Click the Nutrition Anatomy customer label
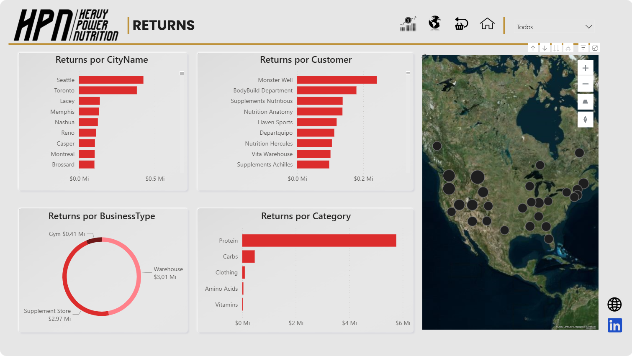Image resolution: width=632 pixels, height=356 pixels. pos(268,112)
